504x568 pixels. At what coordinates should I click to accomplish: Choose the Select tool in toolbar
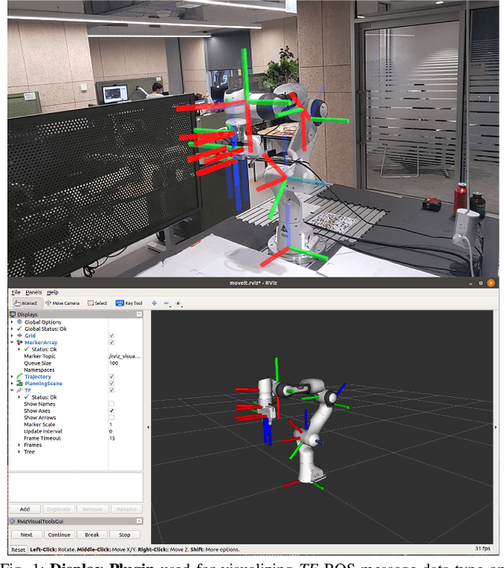click(x=98, y=303)
